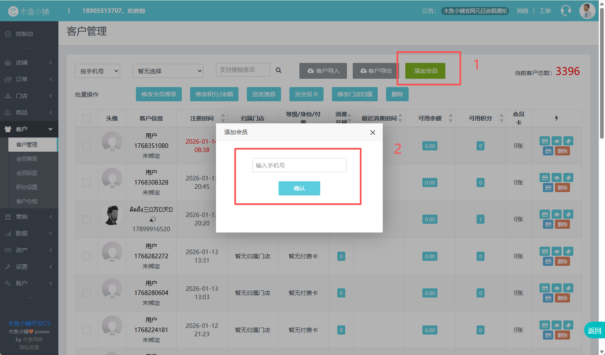Open 会员等级 in the sidebar
The height and width of the screenshot is (355, 605).
[x=27, y=159]
